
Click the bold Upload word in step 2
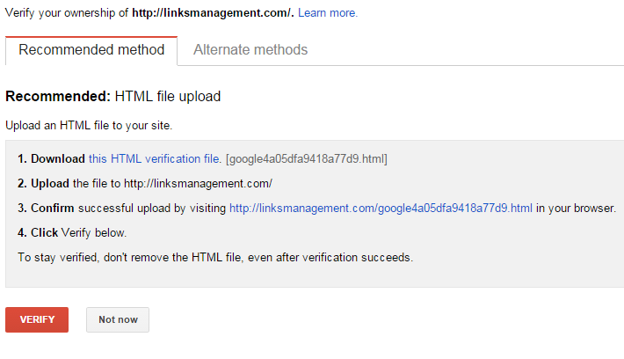tap(50, 184)
